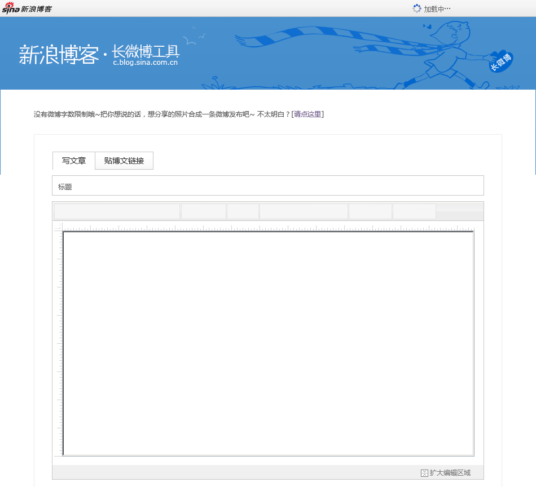Screen dimensions: 536x487
Task: Click inside the article editor body area
Action: click(269, 344)
